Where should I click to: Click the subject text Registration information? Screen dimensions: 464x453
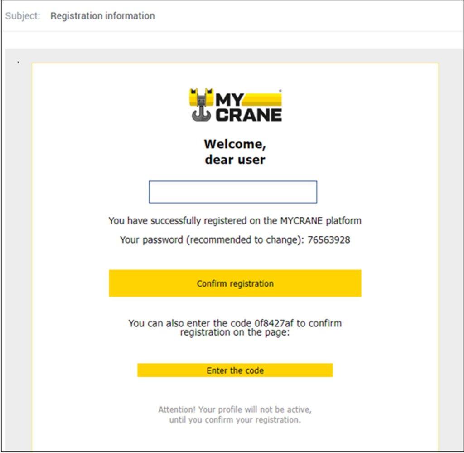point(102,16)
